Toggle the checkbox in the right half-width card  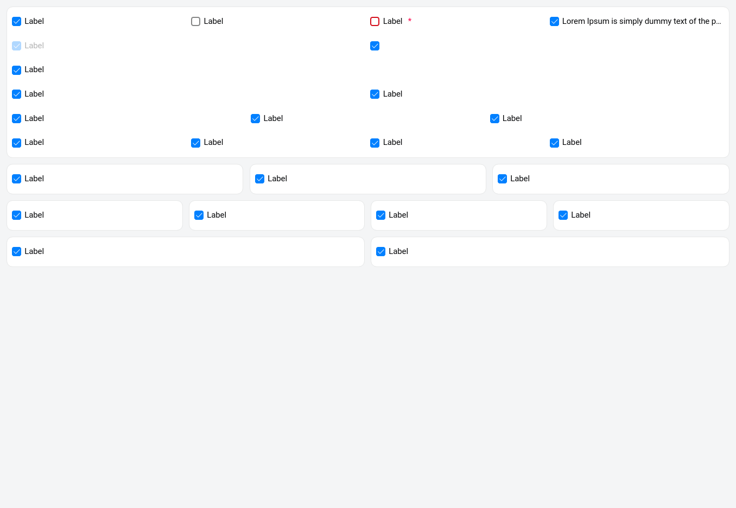380,252
